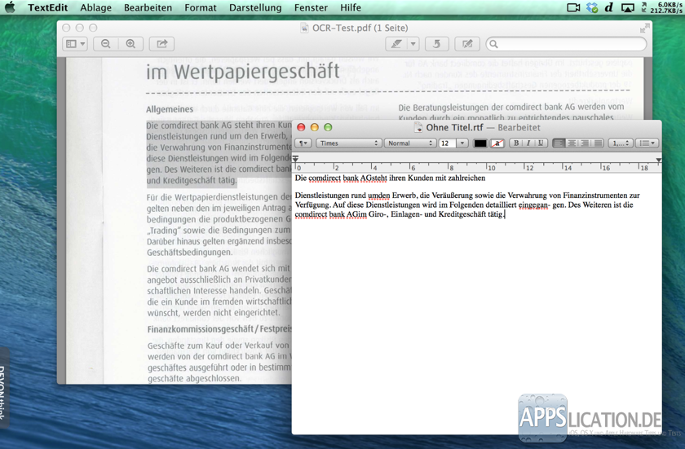
Task: Open the Apple menu
Action: 10,7
